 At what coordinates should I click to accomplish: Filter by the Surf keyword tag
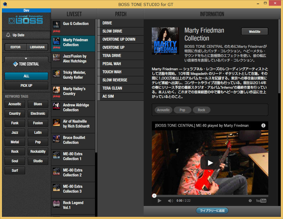15,170
